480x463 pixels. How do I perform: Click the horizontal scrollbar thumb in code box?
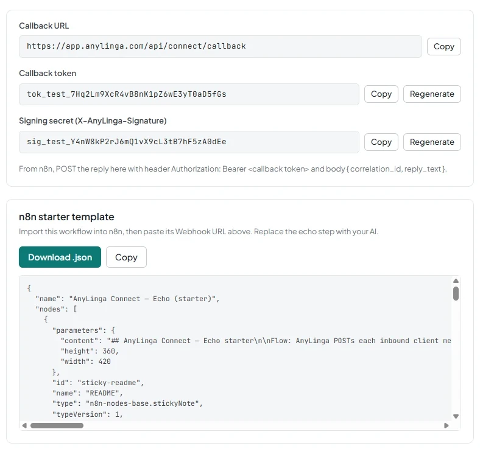57,425
